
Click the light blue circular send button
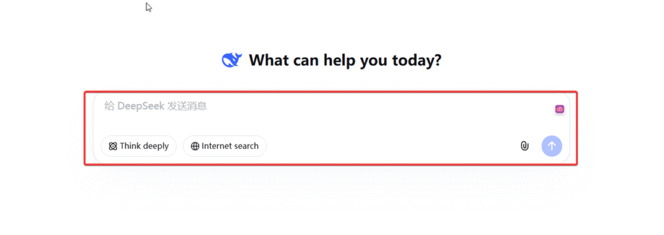[551, 146]
